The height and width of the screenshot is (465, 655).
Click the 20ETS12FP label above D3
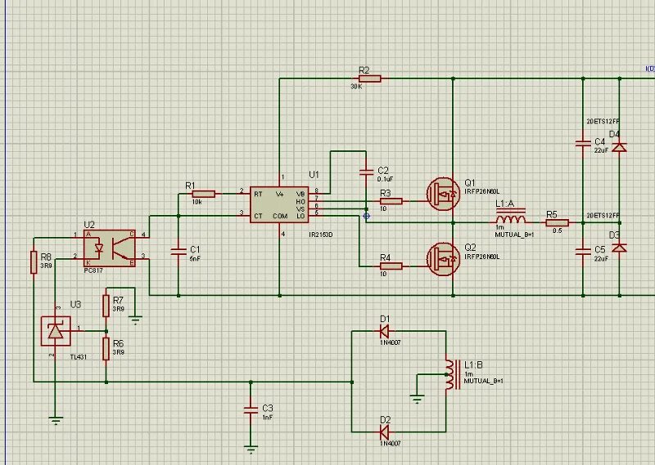(x=603, y=216)
